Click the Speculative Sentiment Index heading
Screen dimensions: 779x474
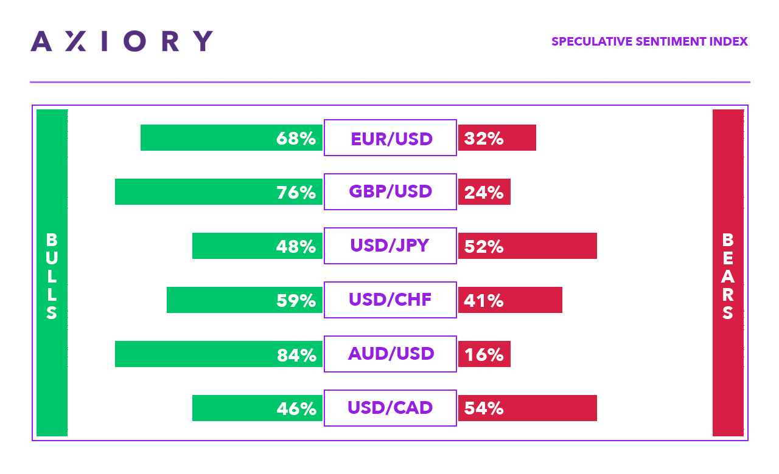(x=649, y=42)
